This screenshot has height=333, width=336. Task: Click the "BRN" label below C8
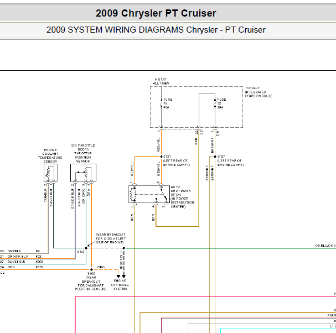point(196,142)
